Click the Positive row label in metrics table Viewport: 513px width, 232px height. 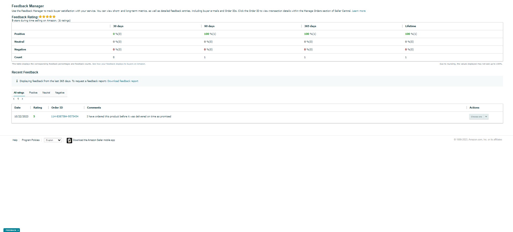tap(20, 34)
